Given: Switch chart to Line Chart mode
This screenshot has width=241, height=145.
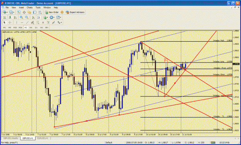Looking at the screenshot, I should pyautogui.click(x=15, y=17).
